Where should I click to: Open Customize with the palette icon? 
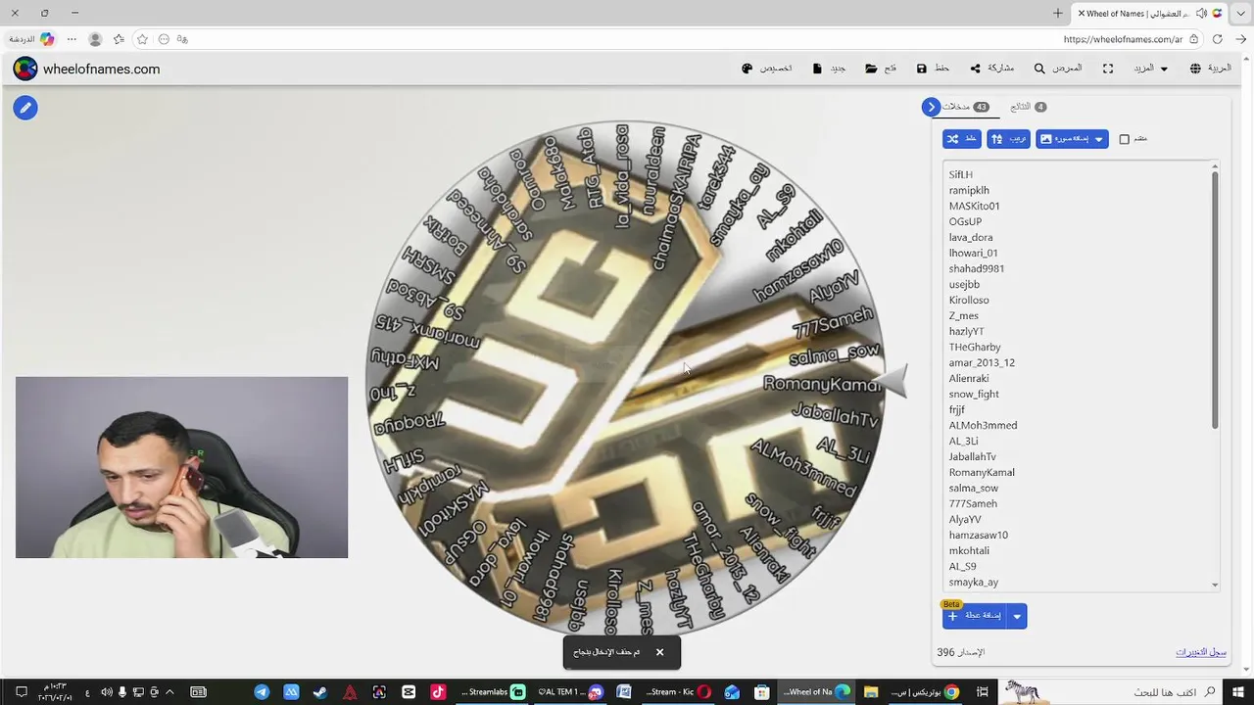[748, 69]
